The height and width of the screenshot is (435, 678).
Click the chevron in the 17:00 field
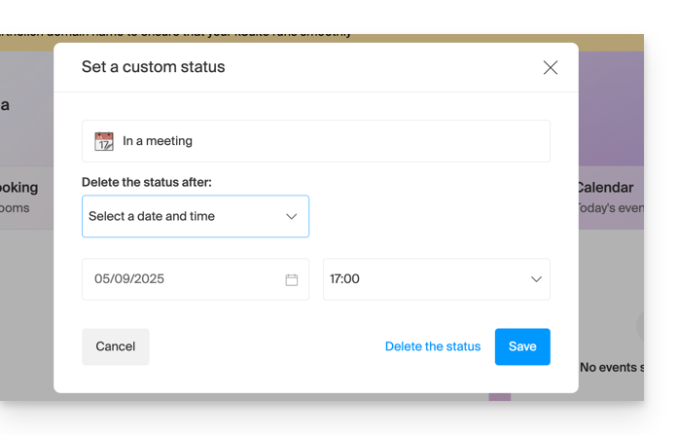coord(536,279)
